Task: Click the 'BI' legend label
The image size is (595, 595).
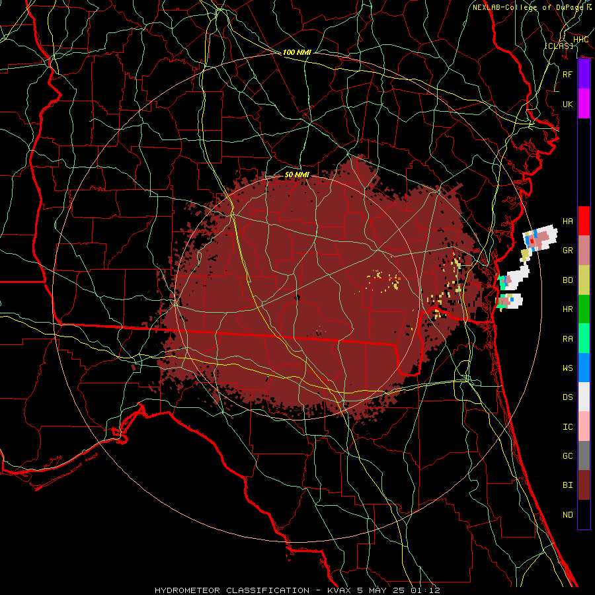Action: (567, 485)
